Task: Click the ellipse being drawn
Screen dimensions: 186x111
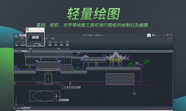Action: (45, 96)
